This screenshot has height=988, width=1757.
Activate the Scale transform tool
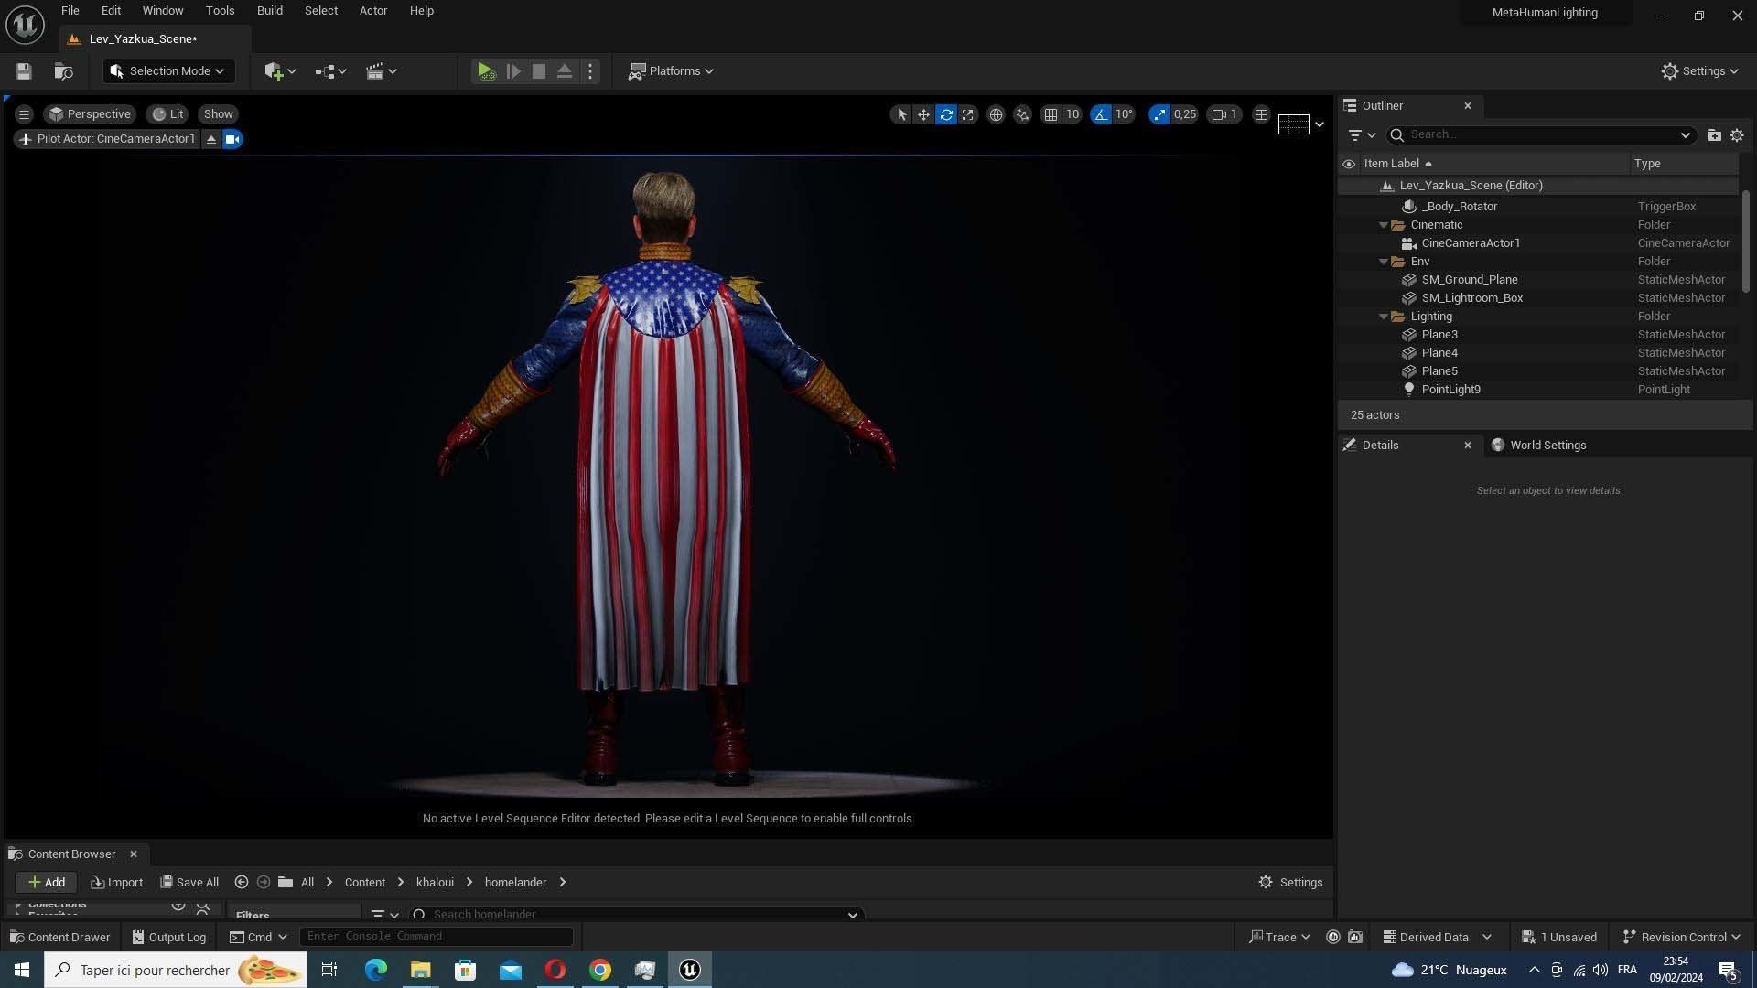point(967,114)
